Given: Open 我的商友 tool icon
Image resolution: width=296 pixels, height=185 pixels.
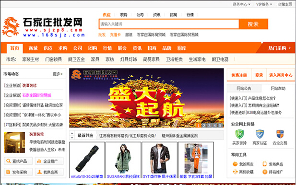Looking at the screenshot, I should click(x=235, y=164).
